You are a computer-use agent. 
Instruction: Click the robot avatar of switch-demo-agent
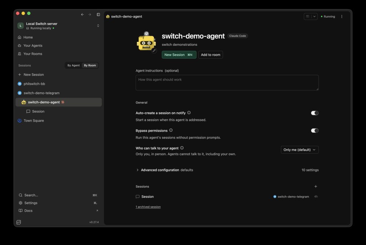[146, 42]
